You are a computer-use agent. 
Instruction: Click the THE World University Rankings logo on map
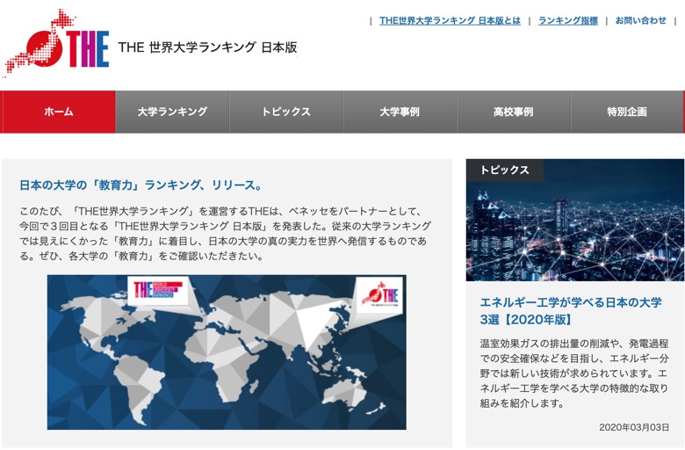[158, 289]
